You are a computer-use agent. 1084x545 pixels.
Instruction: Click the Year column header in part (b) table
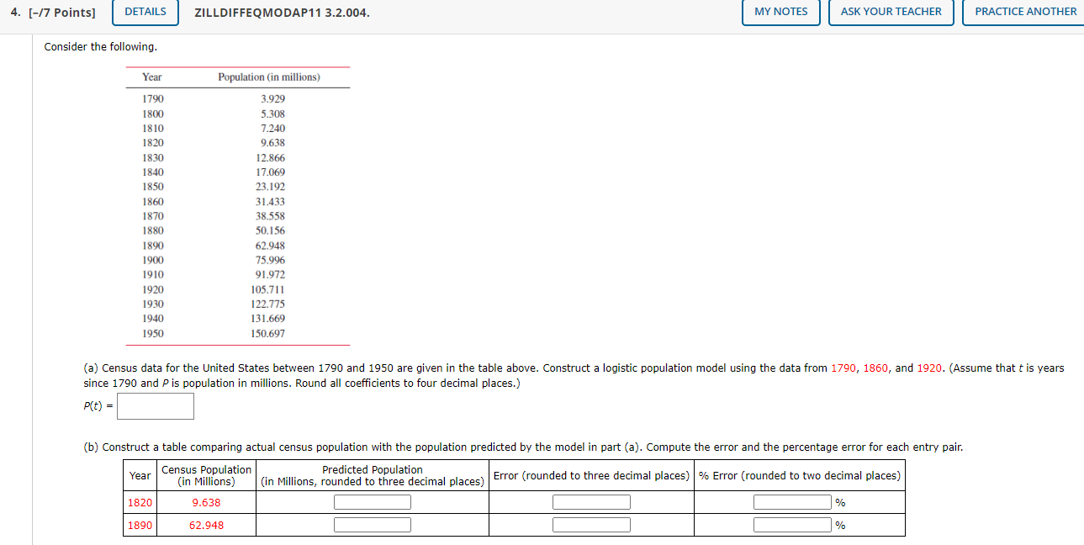tap(140, 475)
